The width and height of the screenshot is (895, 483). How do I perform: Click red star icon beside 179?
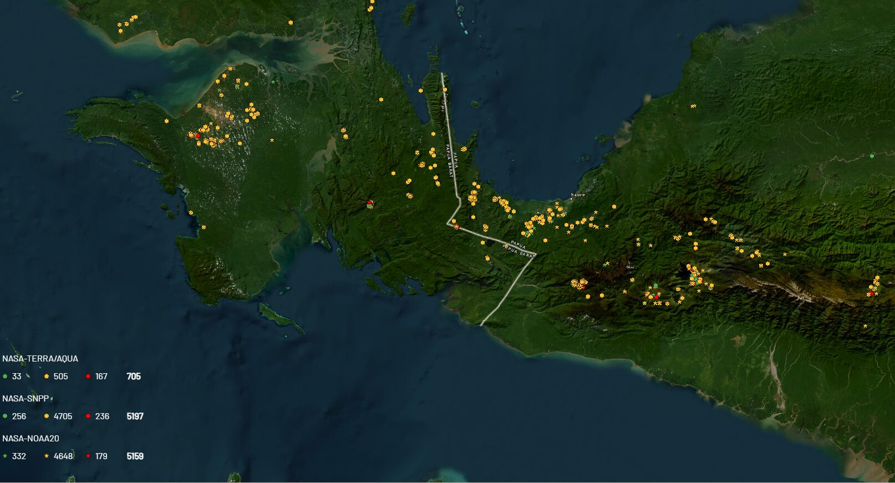pyautogui.click(x=88, y=456)
